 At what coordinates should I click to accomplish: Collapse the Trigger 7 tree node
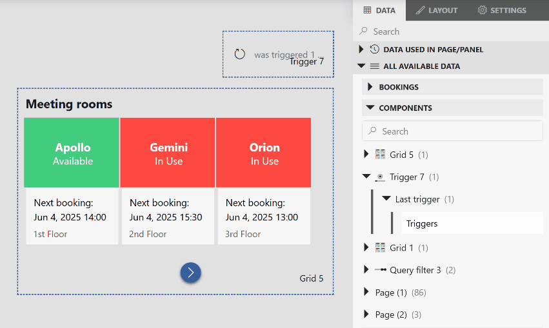(x=366, y=176)
